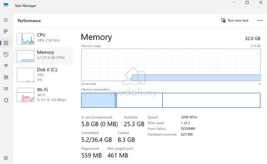Click the Memory usage graph
This screenshot has width=267, height=164.
point(171,65)
